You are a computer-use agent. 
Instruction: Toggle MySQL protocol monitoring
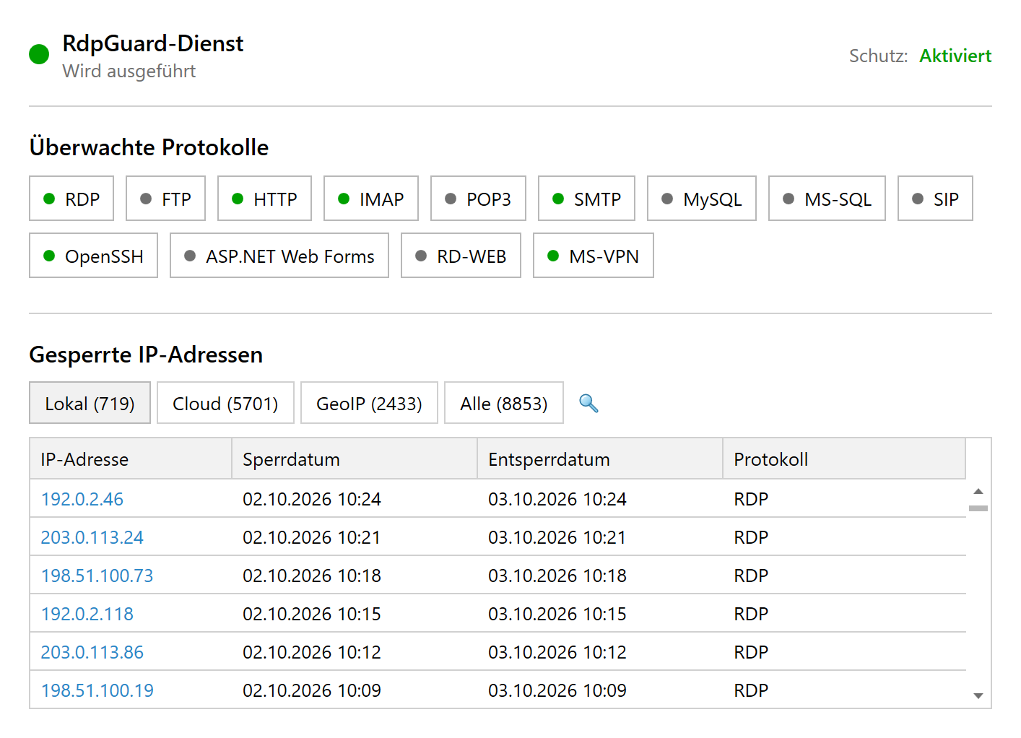coord(702,199)
